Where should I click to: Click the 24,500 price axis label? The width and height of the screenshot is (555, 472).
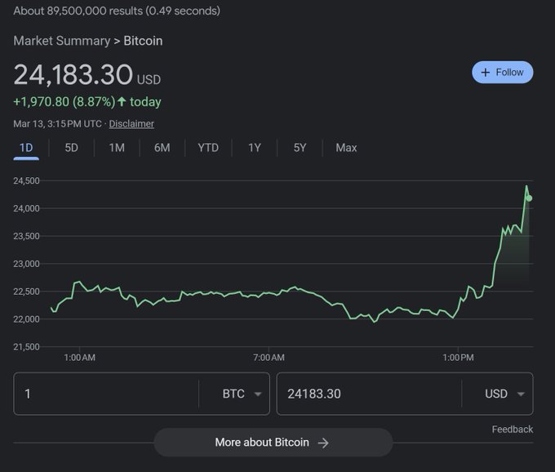[x=27, y=181]
